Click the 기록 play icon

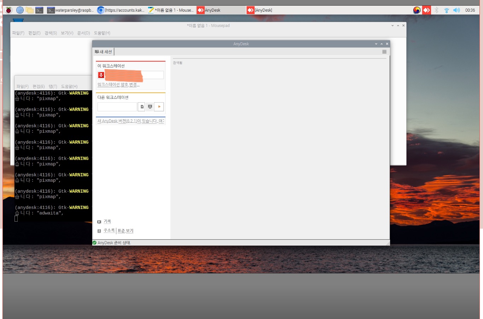tap(99, 222)
